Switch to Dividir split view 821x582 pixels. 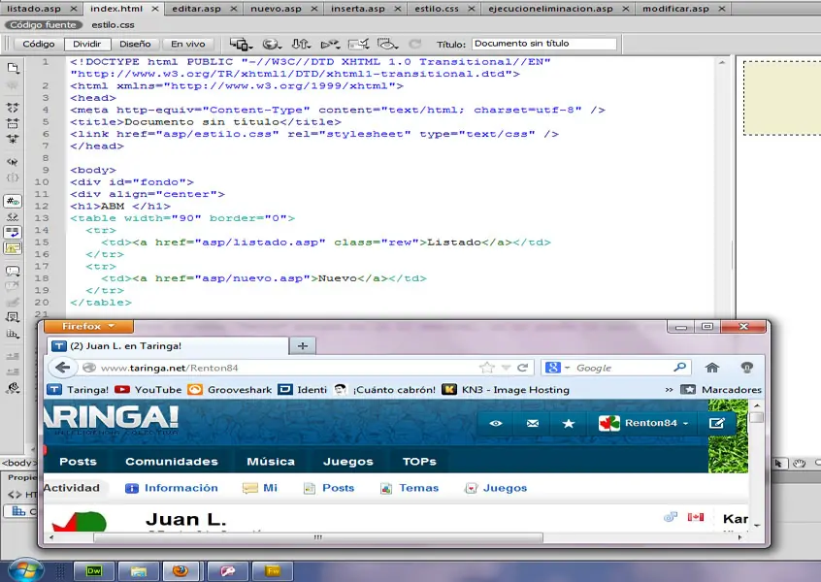(87, 44)
